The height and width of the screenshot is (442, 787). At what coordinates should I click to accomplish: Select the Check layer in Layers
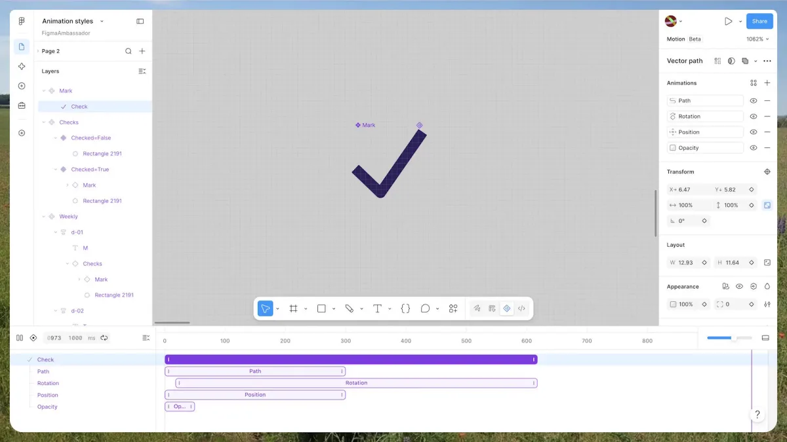tap(94, 107)
